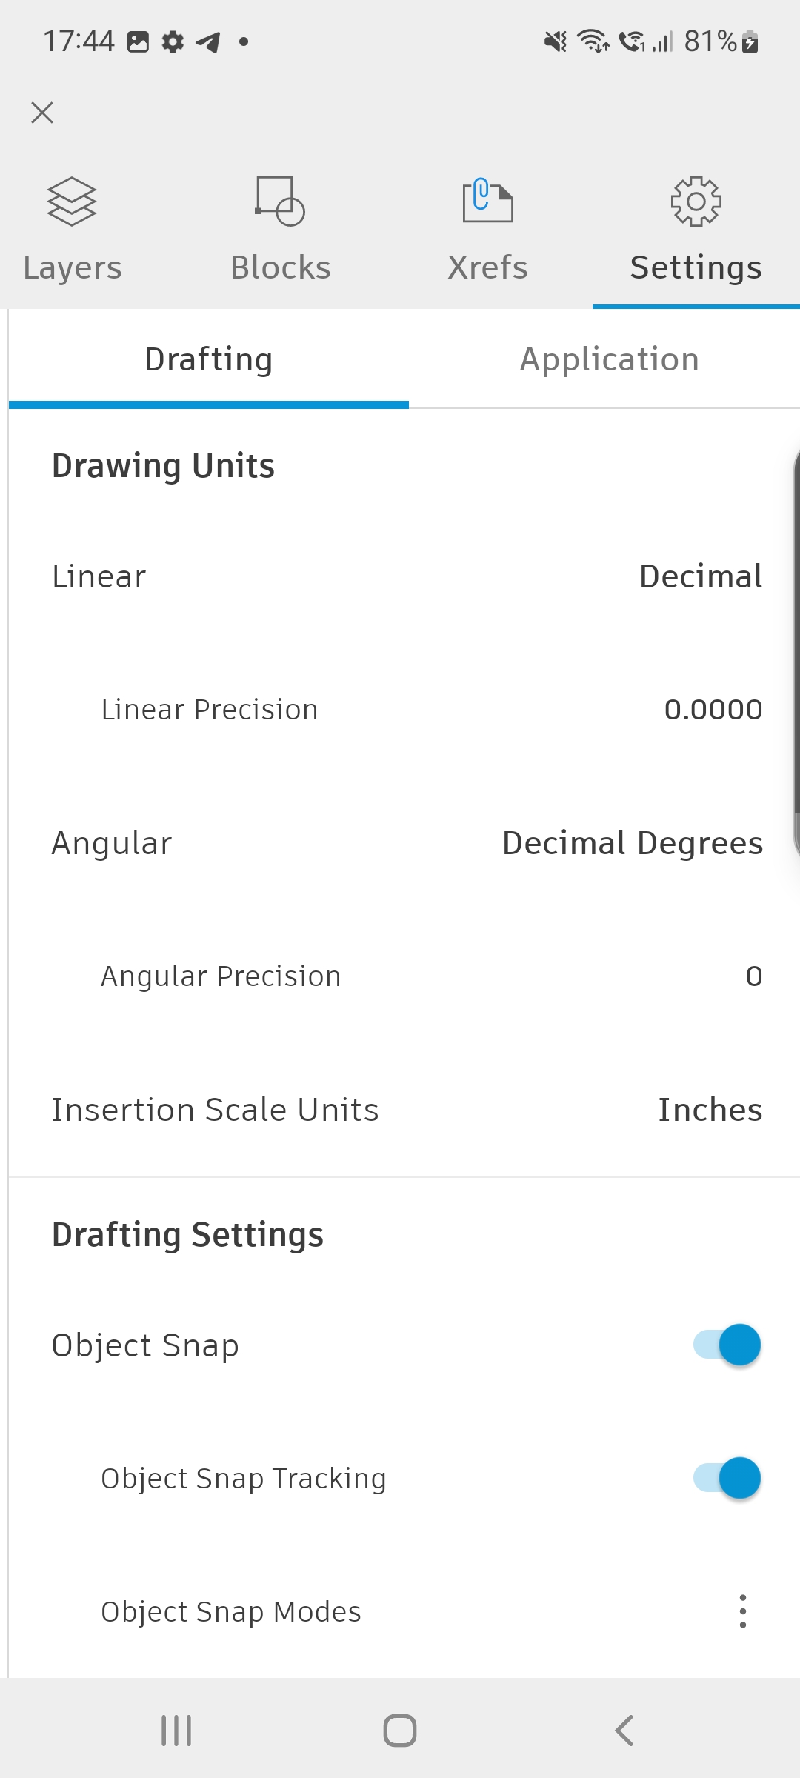Tap Android back navigation arrow

(624, 1731)
